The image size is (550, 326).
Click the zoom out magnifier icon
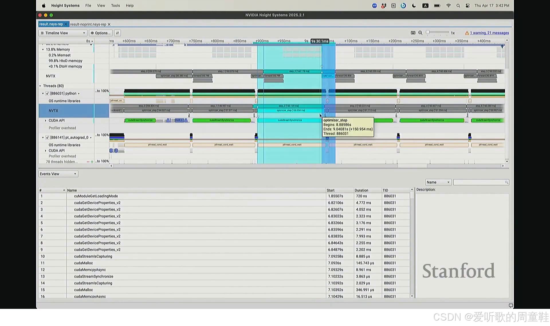tap(420, 33)
